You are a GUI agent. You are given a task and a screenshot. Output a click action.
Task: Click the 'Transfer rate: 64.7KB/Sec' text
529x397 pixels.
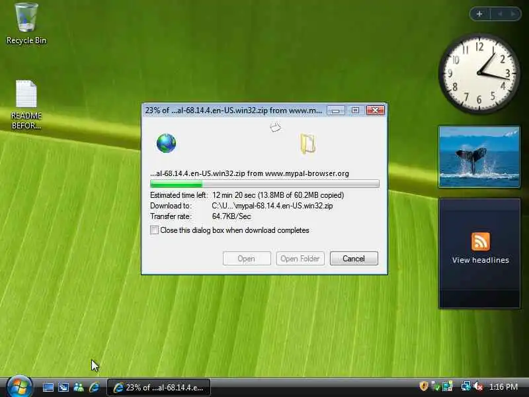pos(201,216)
